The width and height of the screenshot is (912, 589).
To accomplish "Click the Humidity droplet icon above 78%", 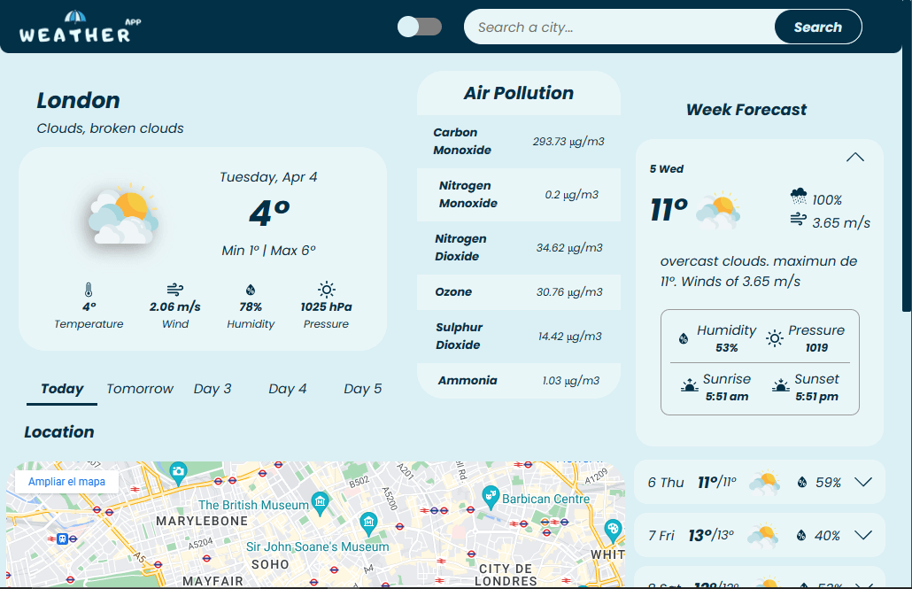I will click(251, 291).
